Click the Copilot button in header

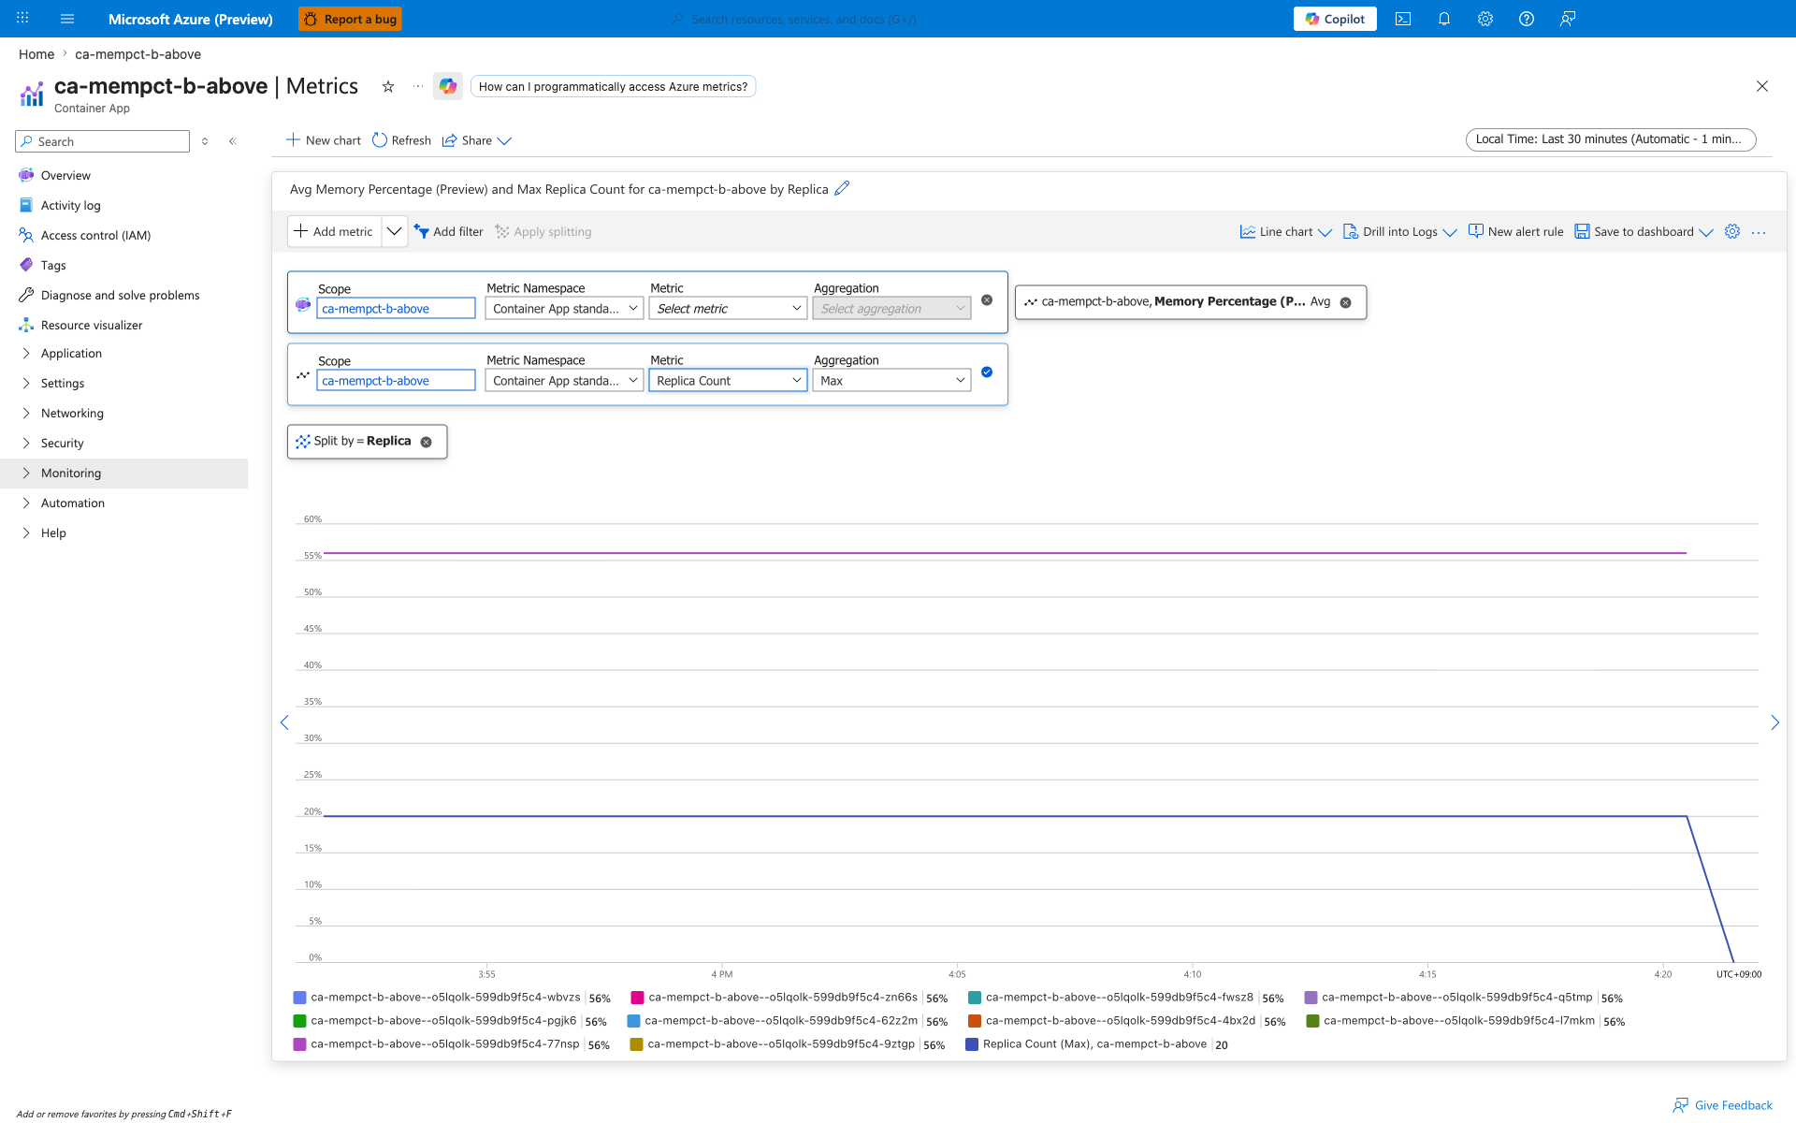click(x=1335, y=19)
